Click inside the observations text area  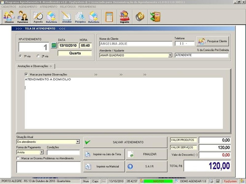click(x=123, y=103)
